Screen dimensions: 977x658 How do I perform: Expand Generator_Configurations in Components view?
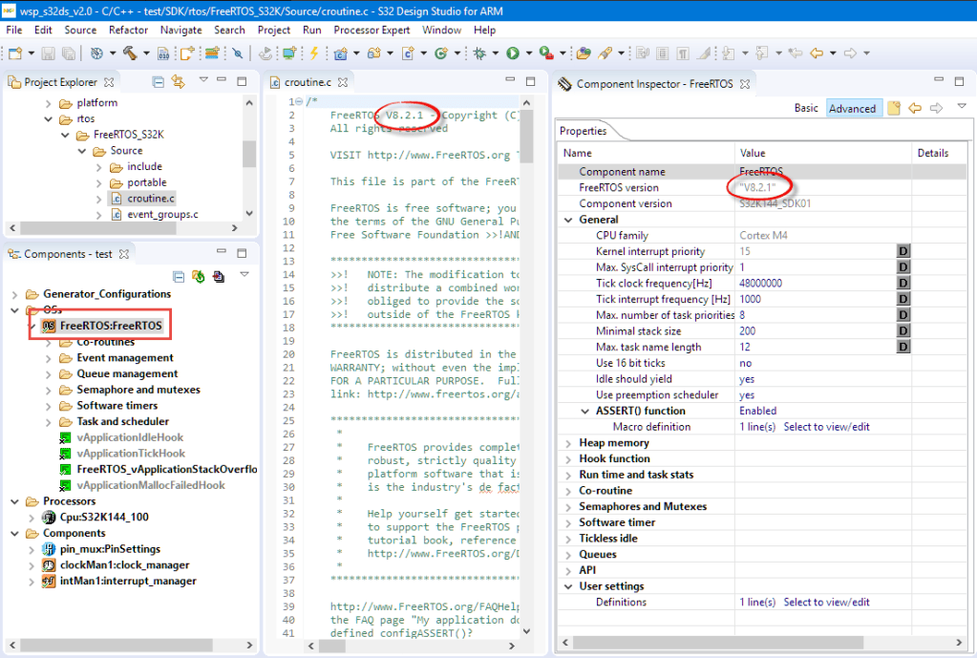[x=15, y=294]
